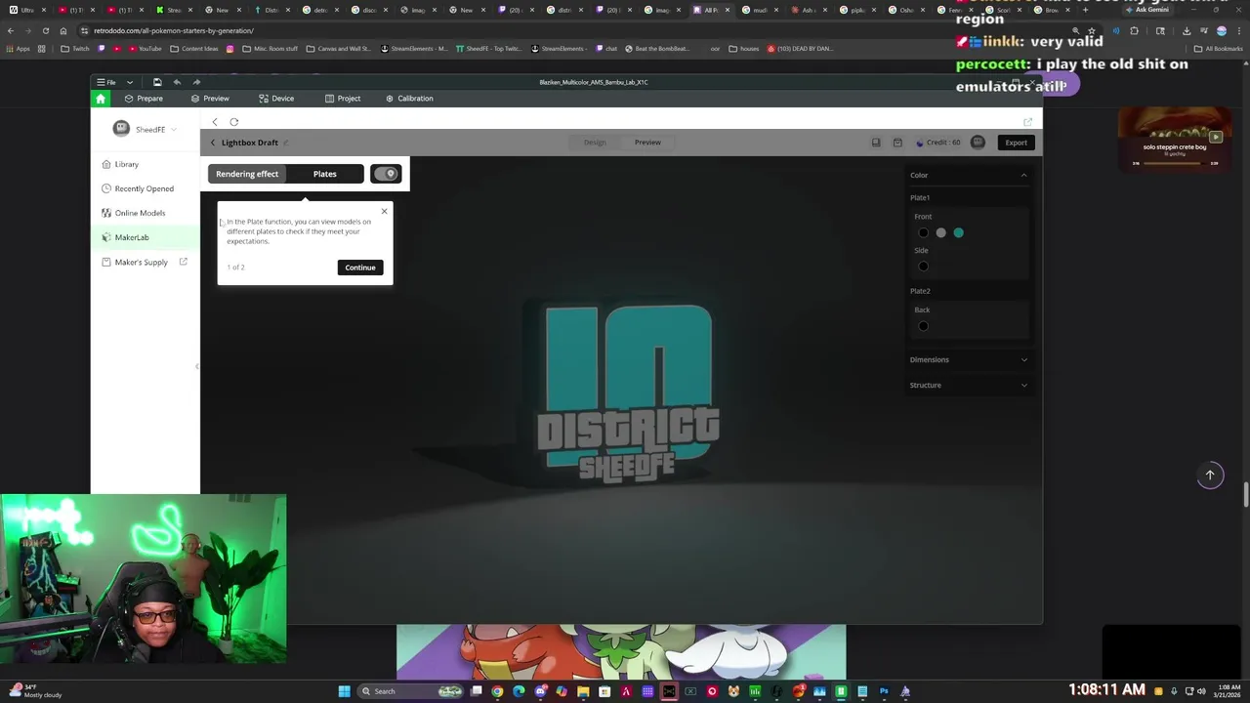Image resolution: width=1250 pixels, height=703 pixels.
Task: Click the green Home icon in Bambu Studio
Action: (x=100, y=99)
